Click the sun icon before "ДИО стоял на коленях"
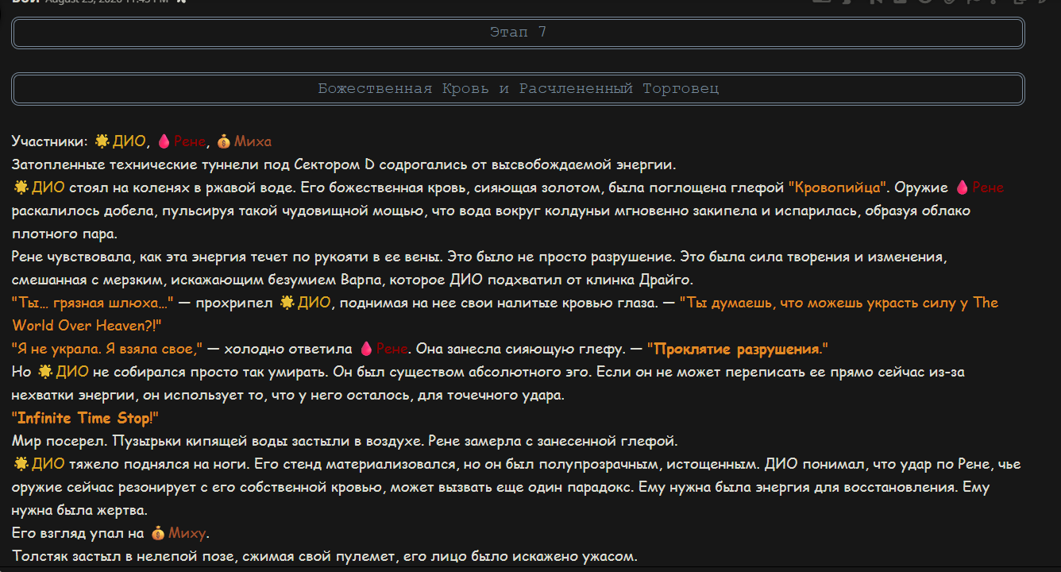Screen dimensions: 1061x572 tap(20, 188)
